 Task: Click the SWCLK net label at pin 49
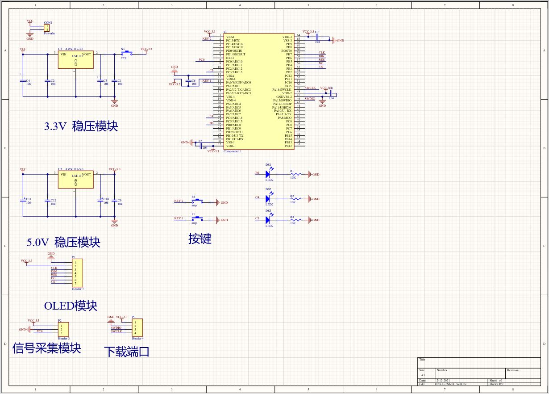310,88
